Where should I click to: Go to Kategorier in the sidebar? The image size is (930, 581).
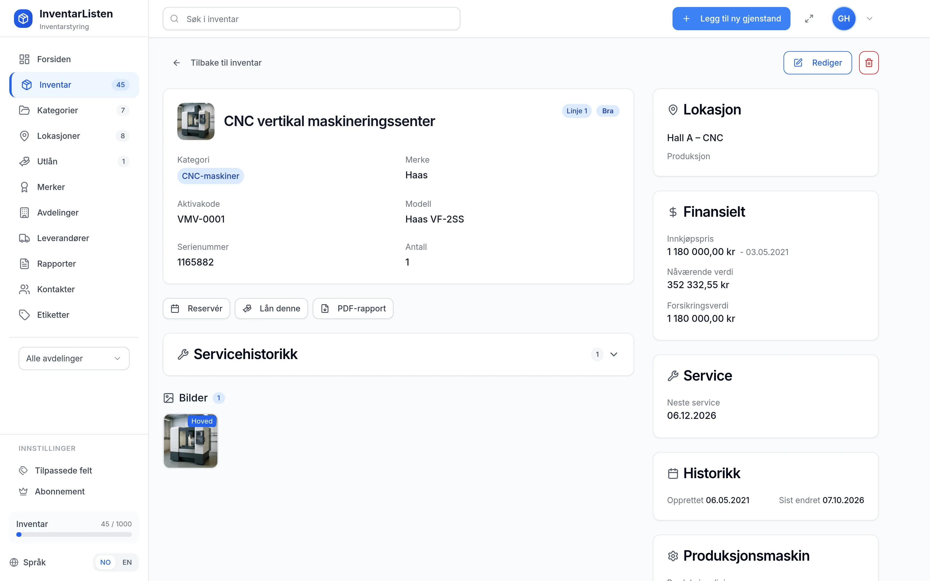pyautogui.click(x=74, y=110)
